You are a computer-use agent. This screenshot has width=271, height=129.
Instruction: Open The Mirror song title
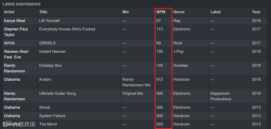[48, 124]
